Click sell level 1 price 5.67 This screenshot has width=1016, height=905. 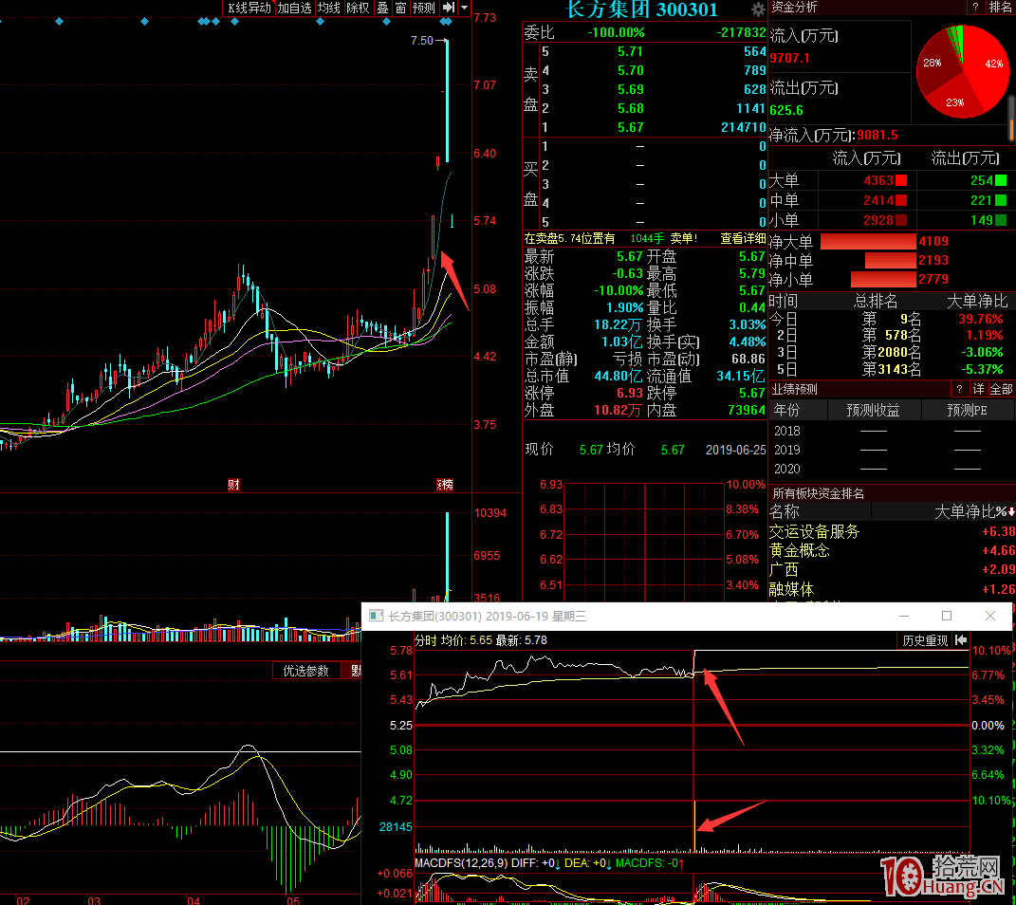[x=631, y=127]
